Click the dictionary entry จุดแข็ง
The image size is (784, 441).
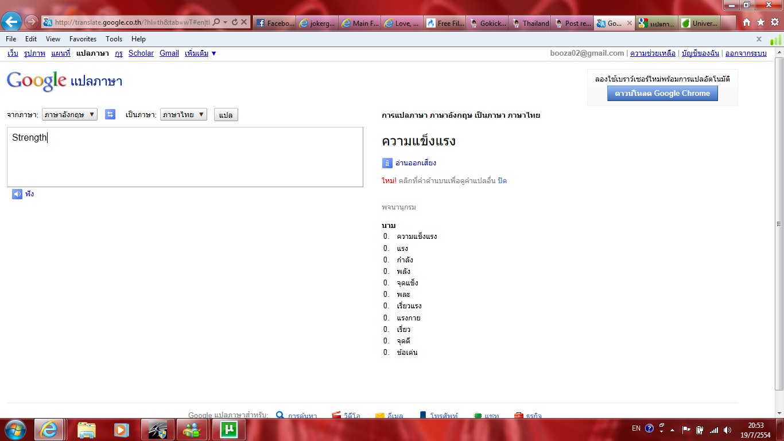pyautogui.click(x=407, y=283)
